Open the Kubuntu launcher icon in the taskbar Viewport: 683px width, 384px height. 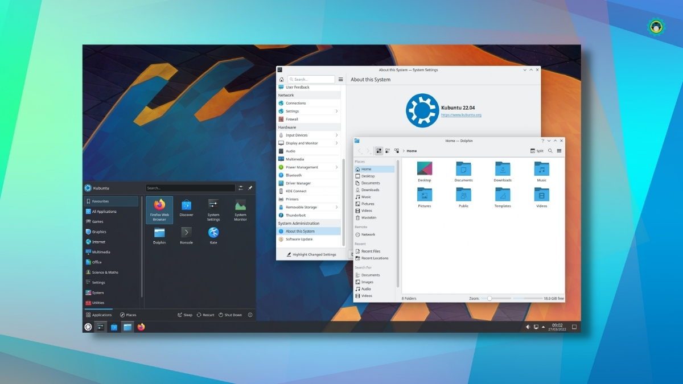[87, 327]
